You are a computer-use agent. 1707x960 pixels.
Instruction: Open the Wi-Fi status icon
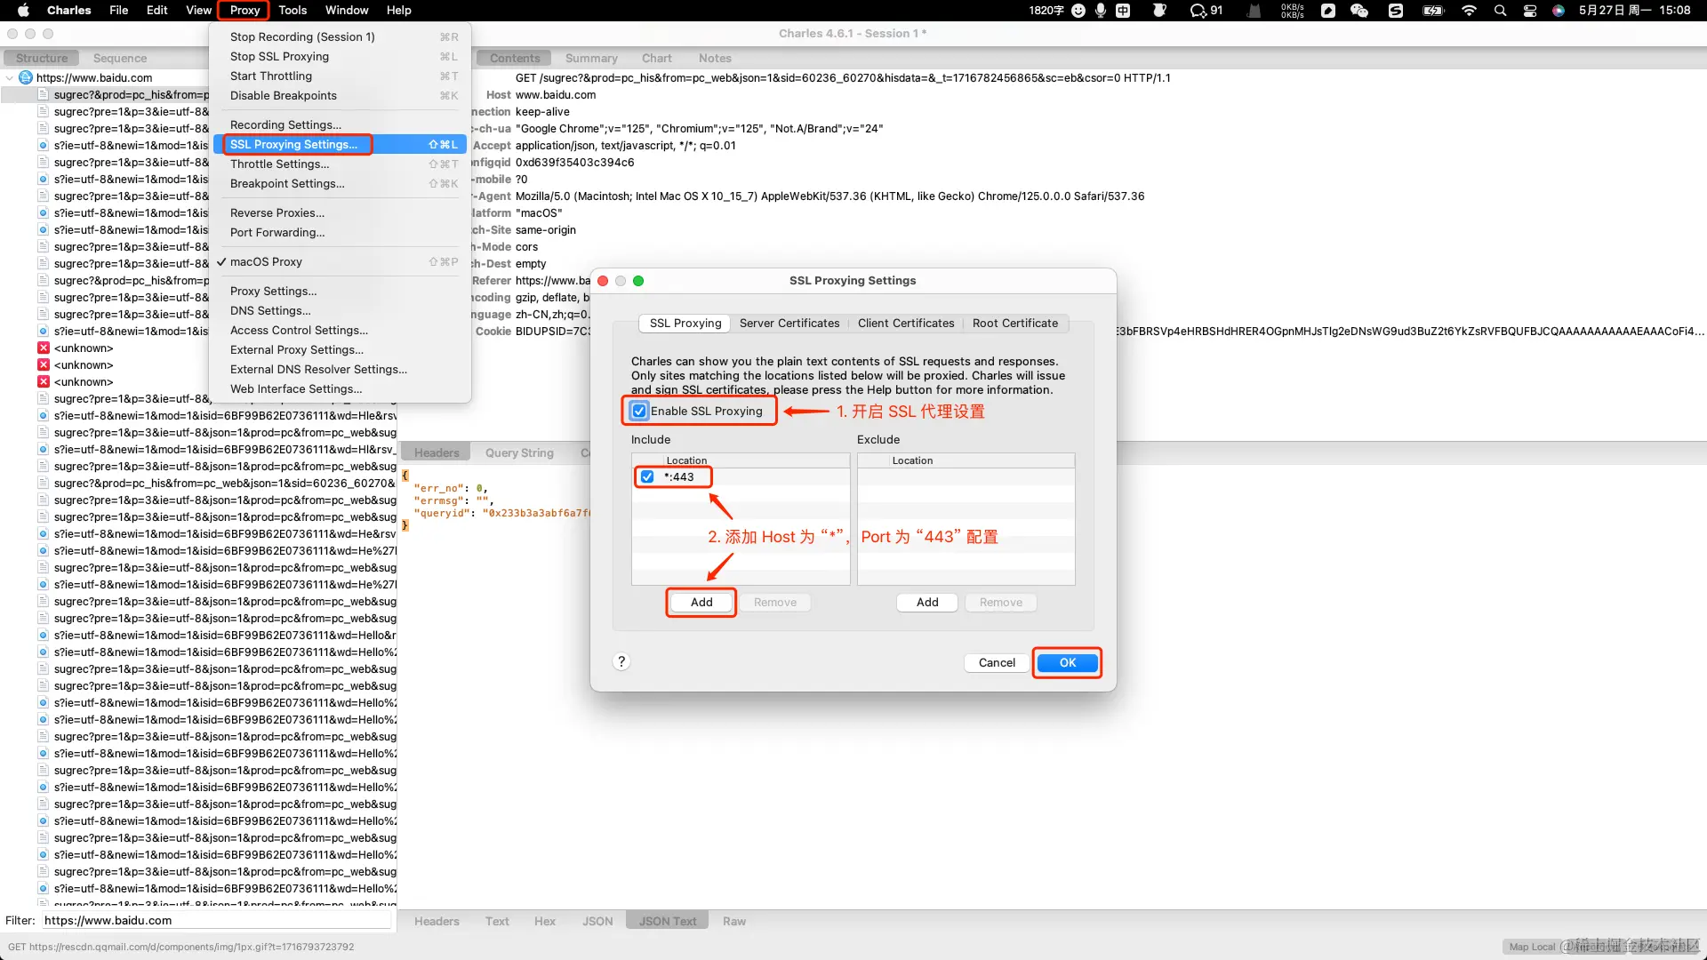[1469, 11]
